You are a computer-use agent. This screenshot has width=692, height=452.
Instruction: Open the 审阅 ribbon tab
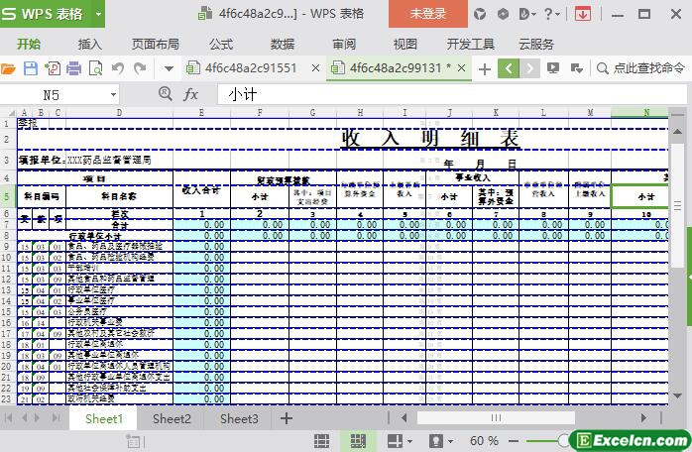click(344, 45)
